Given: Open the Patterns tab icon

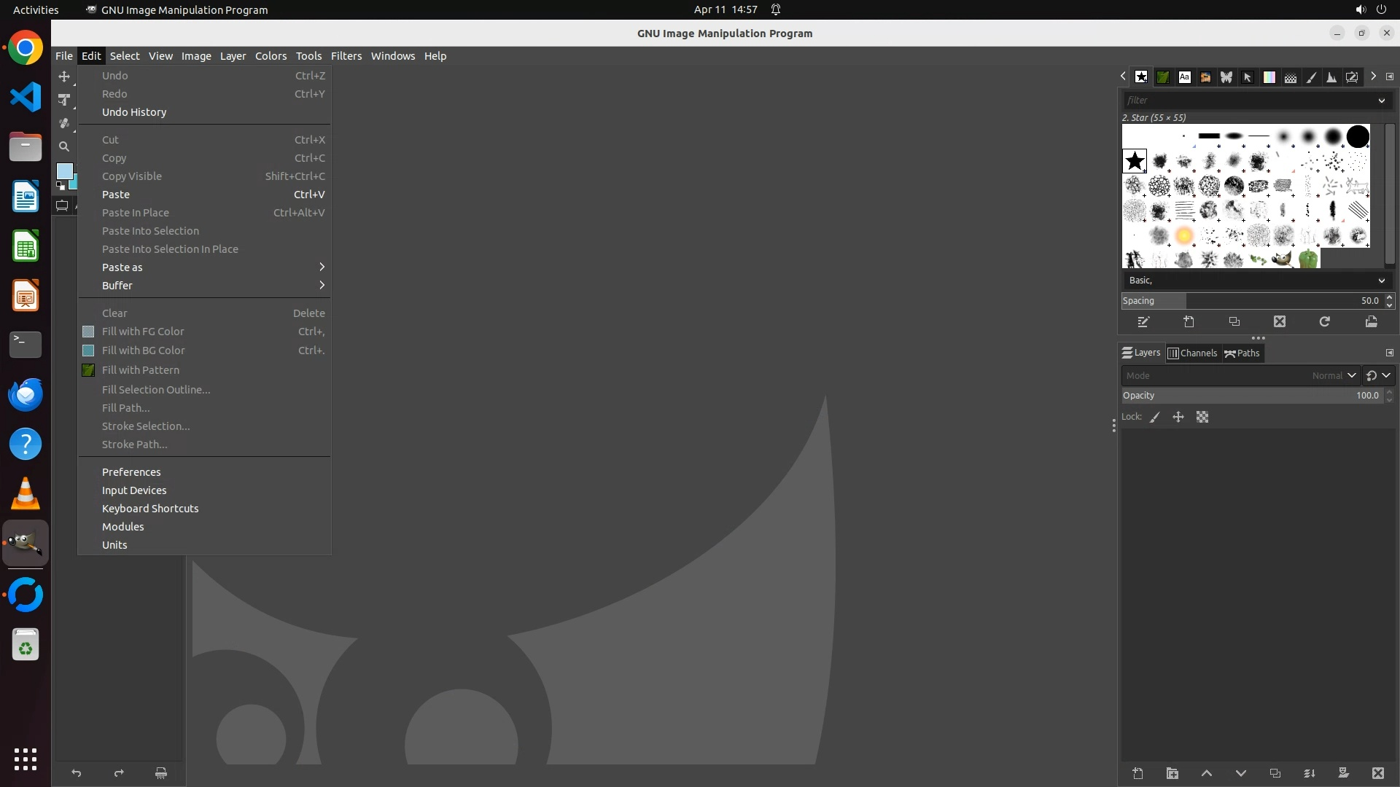Looking at the screenshot, I should pyautogui.click(x=1163, y=77).
